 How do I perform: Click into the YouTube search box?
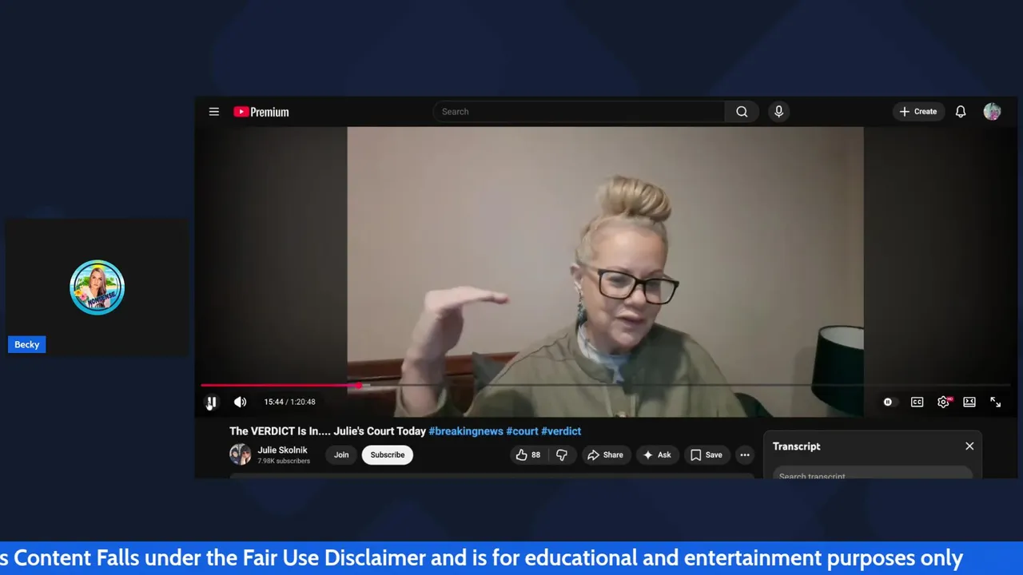coord(579,112)
